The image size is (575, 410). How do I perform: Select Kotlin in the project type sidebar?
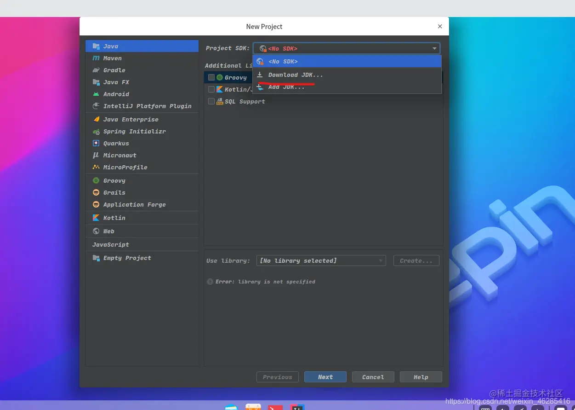tap(142, 218)
